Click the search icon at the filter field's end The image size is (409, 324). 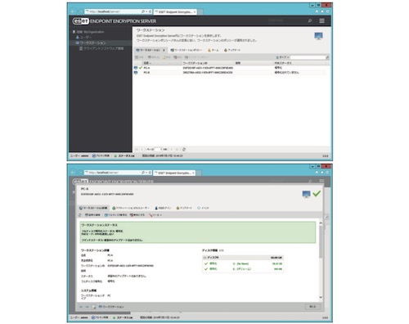[x=327, y=57]
